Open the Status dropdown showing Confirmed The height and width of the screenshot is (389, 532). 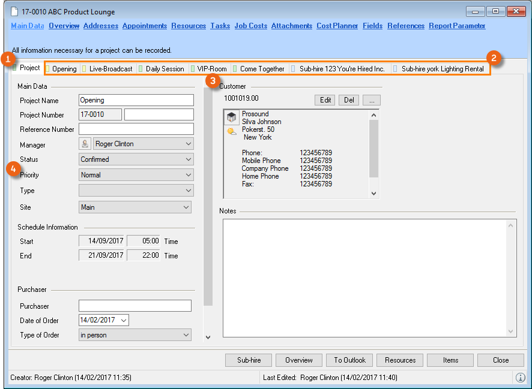coord(136,159)
